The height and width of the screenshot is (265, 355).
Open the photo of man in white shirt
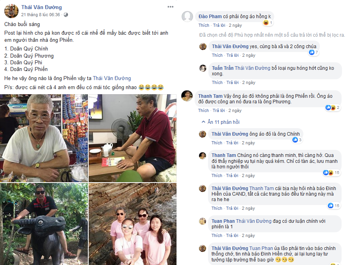pyautogui.click(x=44, y=138)
